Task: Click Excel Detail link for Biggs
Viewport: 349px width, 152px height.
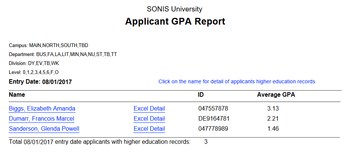Action: [149, 109]
